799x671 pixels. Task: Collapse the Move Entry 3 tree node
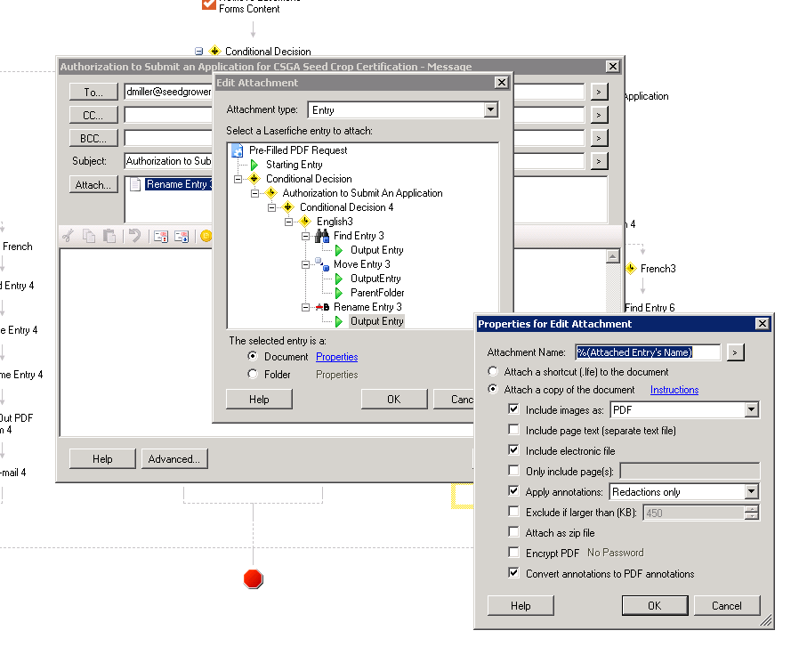(305, 264)
